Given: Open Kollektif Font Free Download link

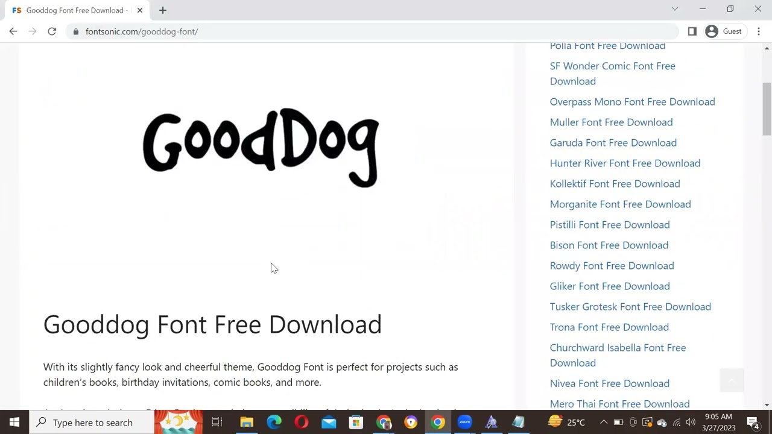Looking at the screenshot, I should coord(615,184).
